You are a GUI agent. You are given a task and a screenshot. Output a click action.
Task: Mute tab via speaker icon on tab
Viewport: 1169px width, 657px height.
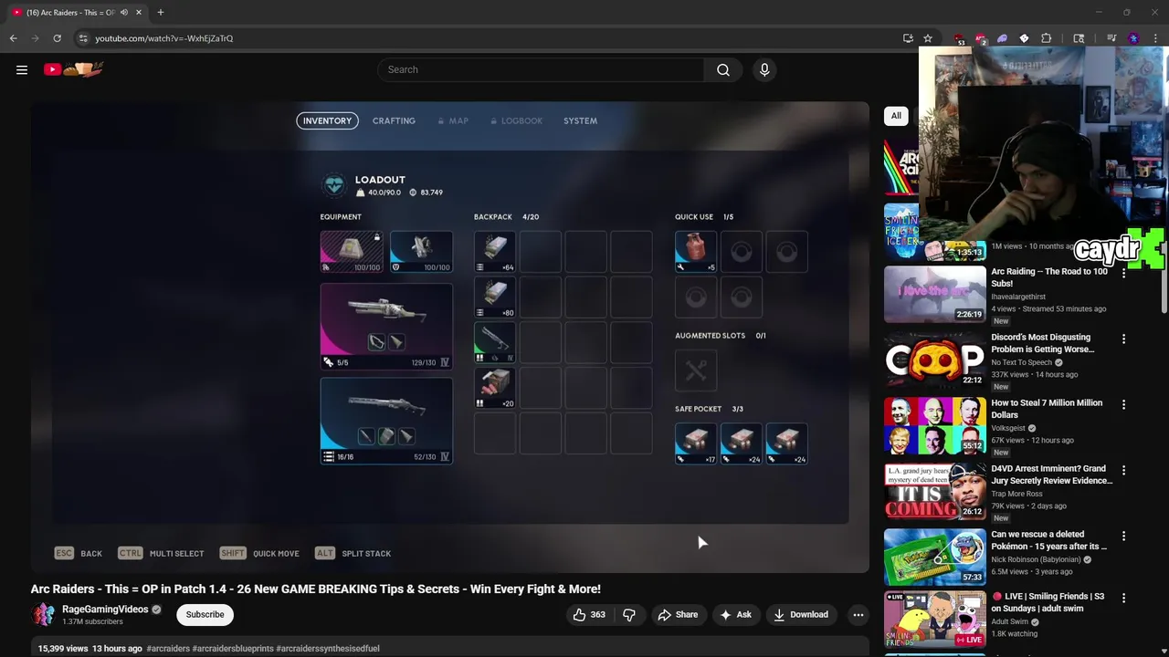[x=124, y=13]
